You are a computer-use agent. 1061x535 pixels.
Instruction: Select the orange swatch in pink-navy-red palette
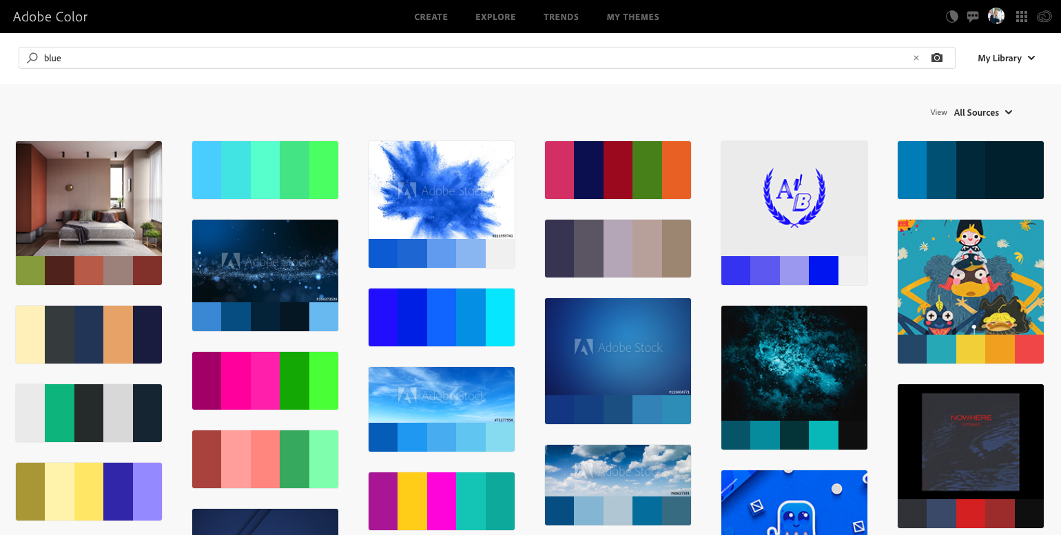[x=677, y=170]
